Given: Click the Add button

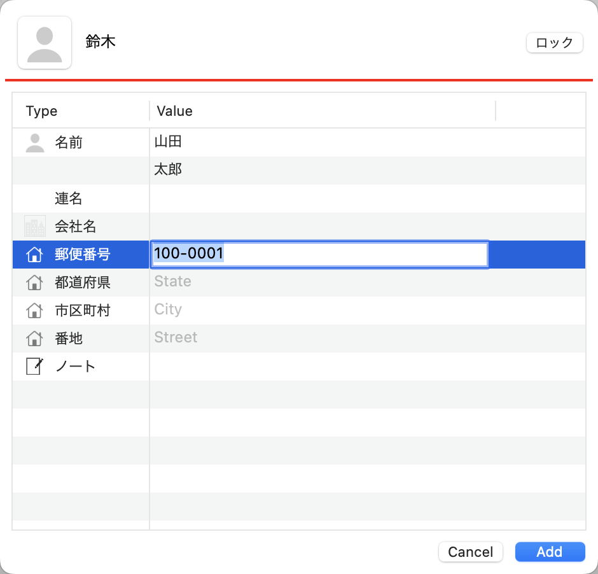Looking at the screenshot, I should (550, 552).
